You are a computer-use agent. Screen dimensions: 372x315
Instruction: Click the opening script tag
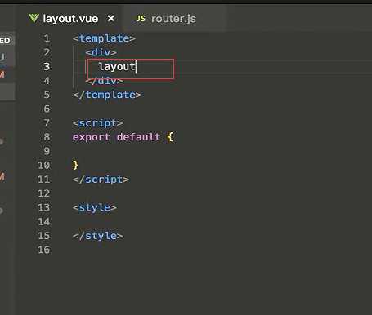click(97, 123)
